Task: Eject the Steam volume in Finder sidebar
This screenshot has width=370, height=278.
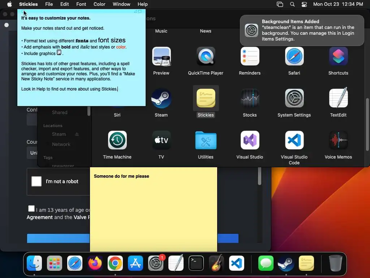Action: coord(77,134)
